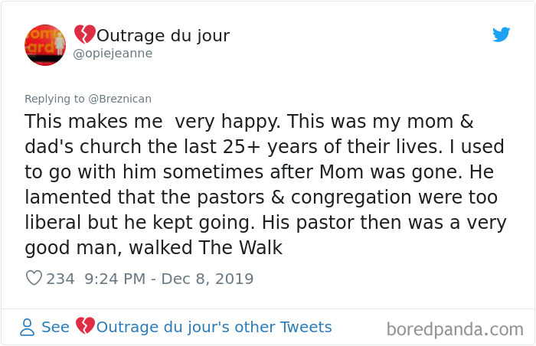Screen dimensions: 536x346
Task: Open the @Breznican mention
Action: [120, 98]
